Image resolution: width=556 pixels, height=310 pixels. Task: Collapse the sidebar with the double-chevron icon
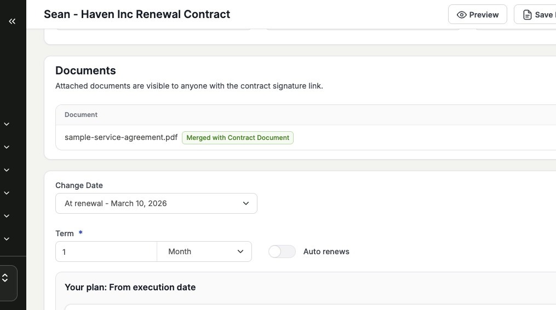(12, 21)
